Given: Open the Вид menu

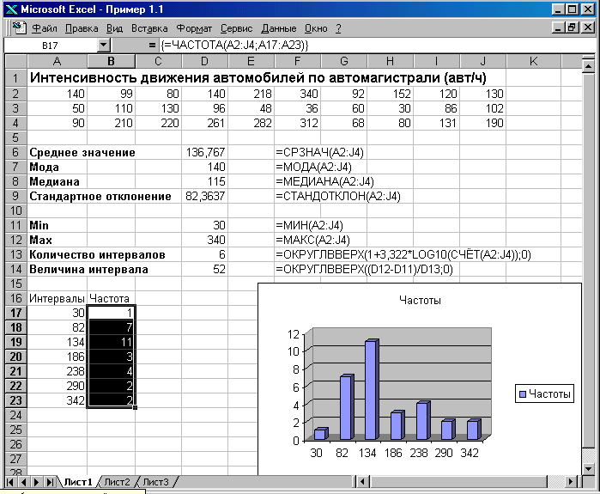Looking at the screenshot, I should pos(114,28).
